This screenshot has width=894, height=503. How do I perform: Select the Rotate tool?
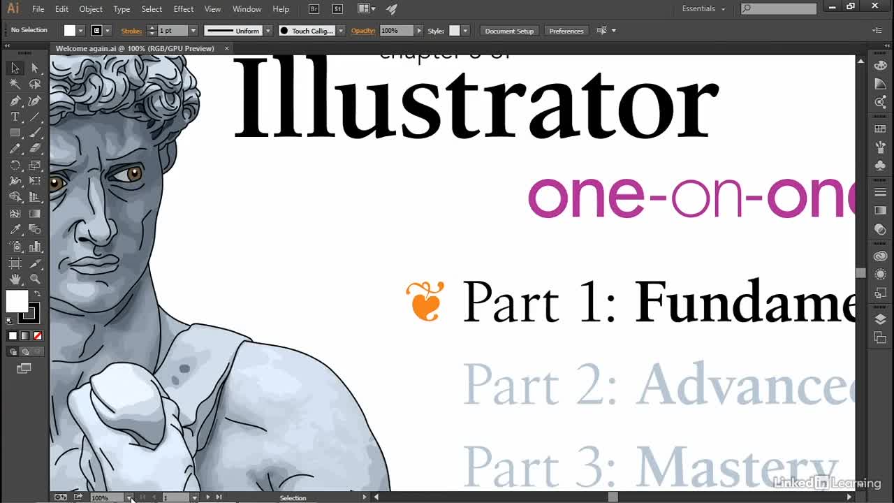tap(15, 166)
